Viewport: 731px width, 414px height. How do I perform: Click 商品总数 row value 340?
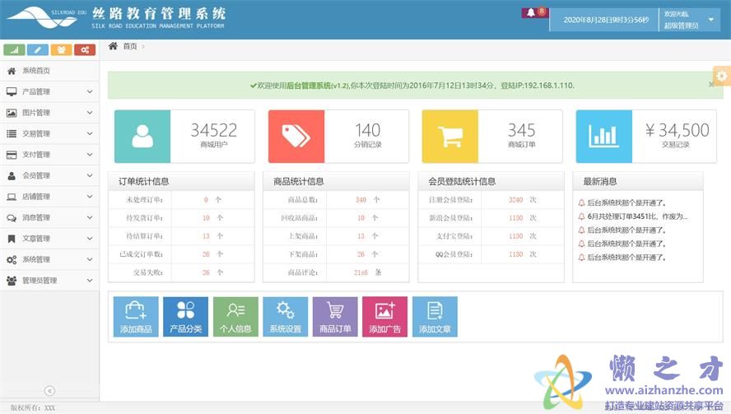[361, 199]
